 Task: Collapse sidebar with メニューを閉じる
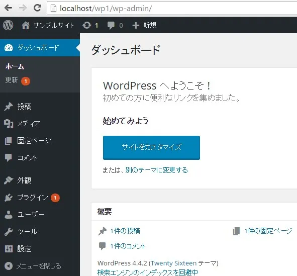point(39,266)
